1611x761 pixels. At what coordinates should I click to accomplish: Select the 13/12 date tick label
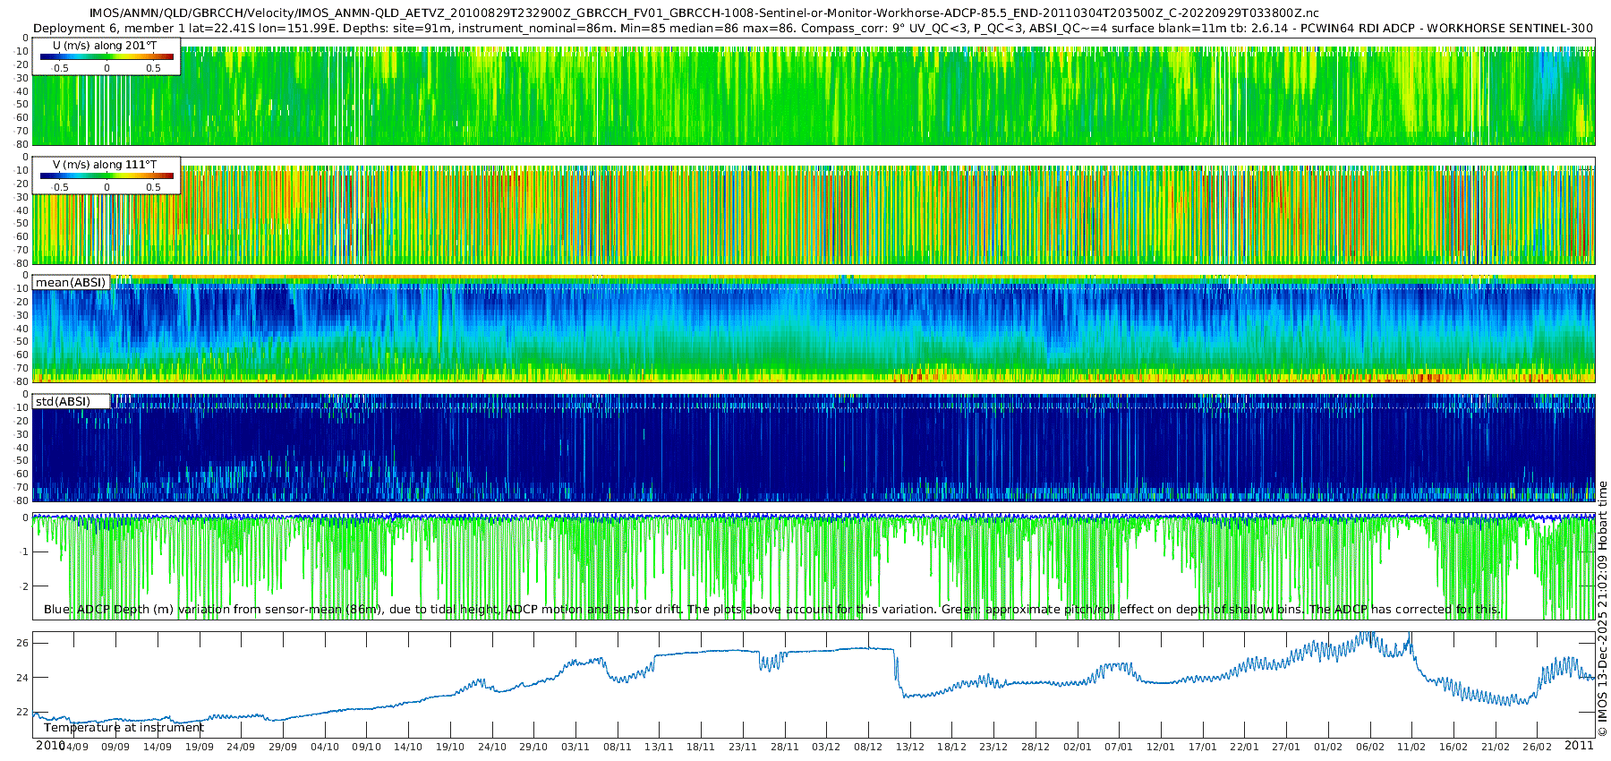pyautogui.click(x=909, y=747)
